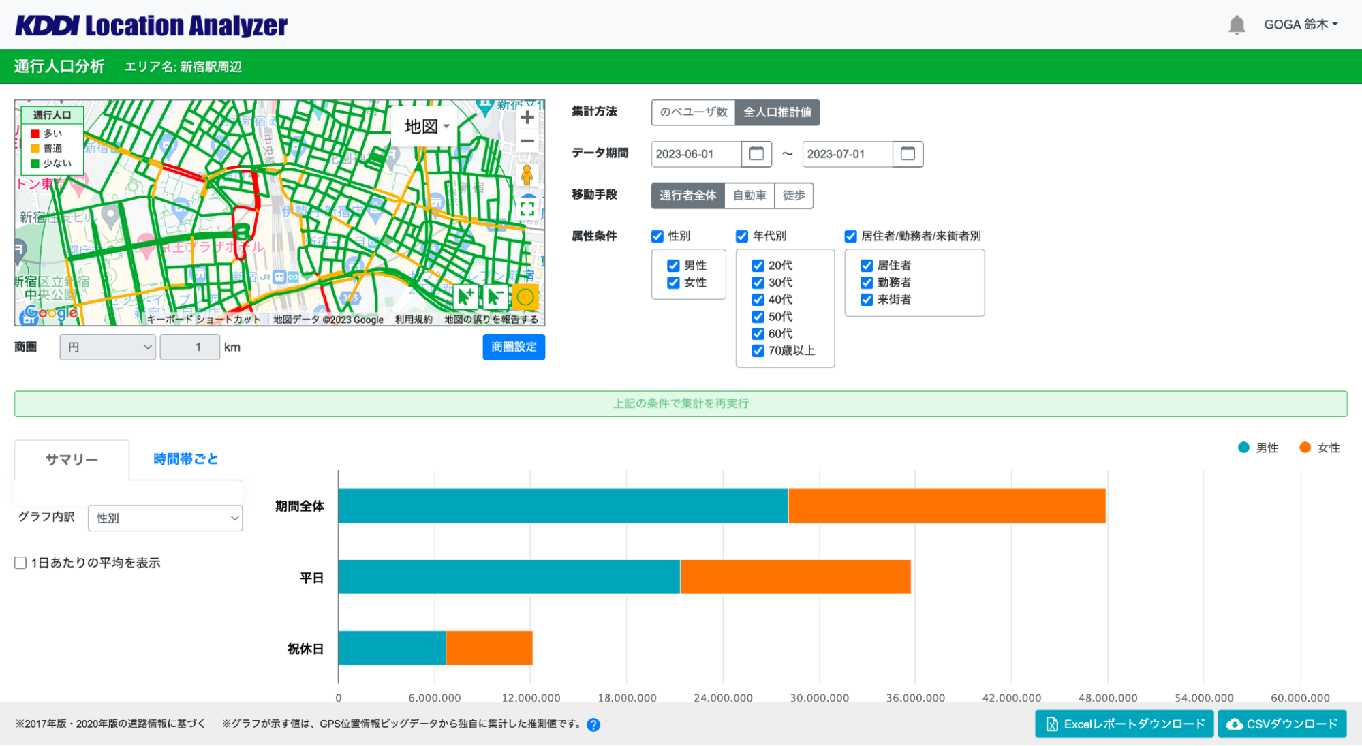Select 徒歩 travel mode
The width and height of the screenshot is (1362, 746).
click(794, 196)
